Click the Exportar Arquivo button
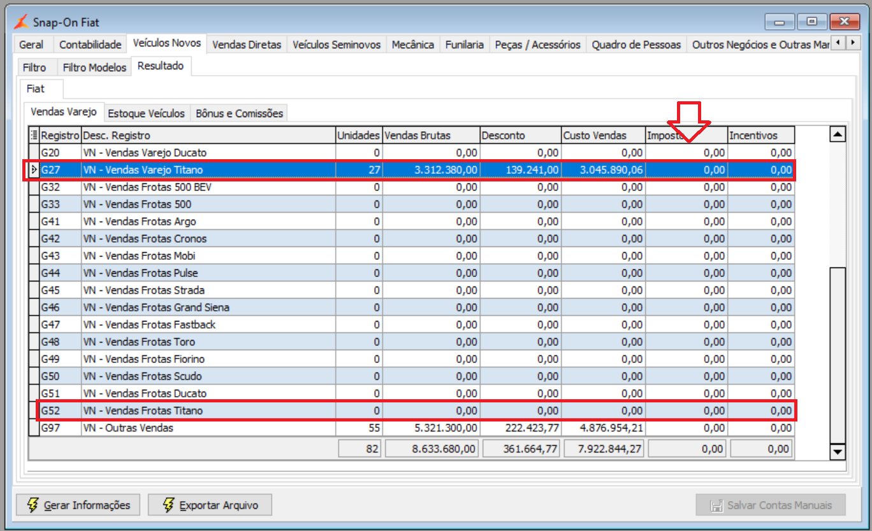This screenshot has height=531, width=872. [x=210, y=505]
